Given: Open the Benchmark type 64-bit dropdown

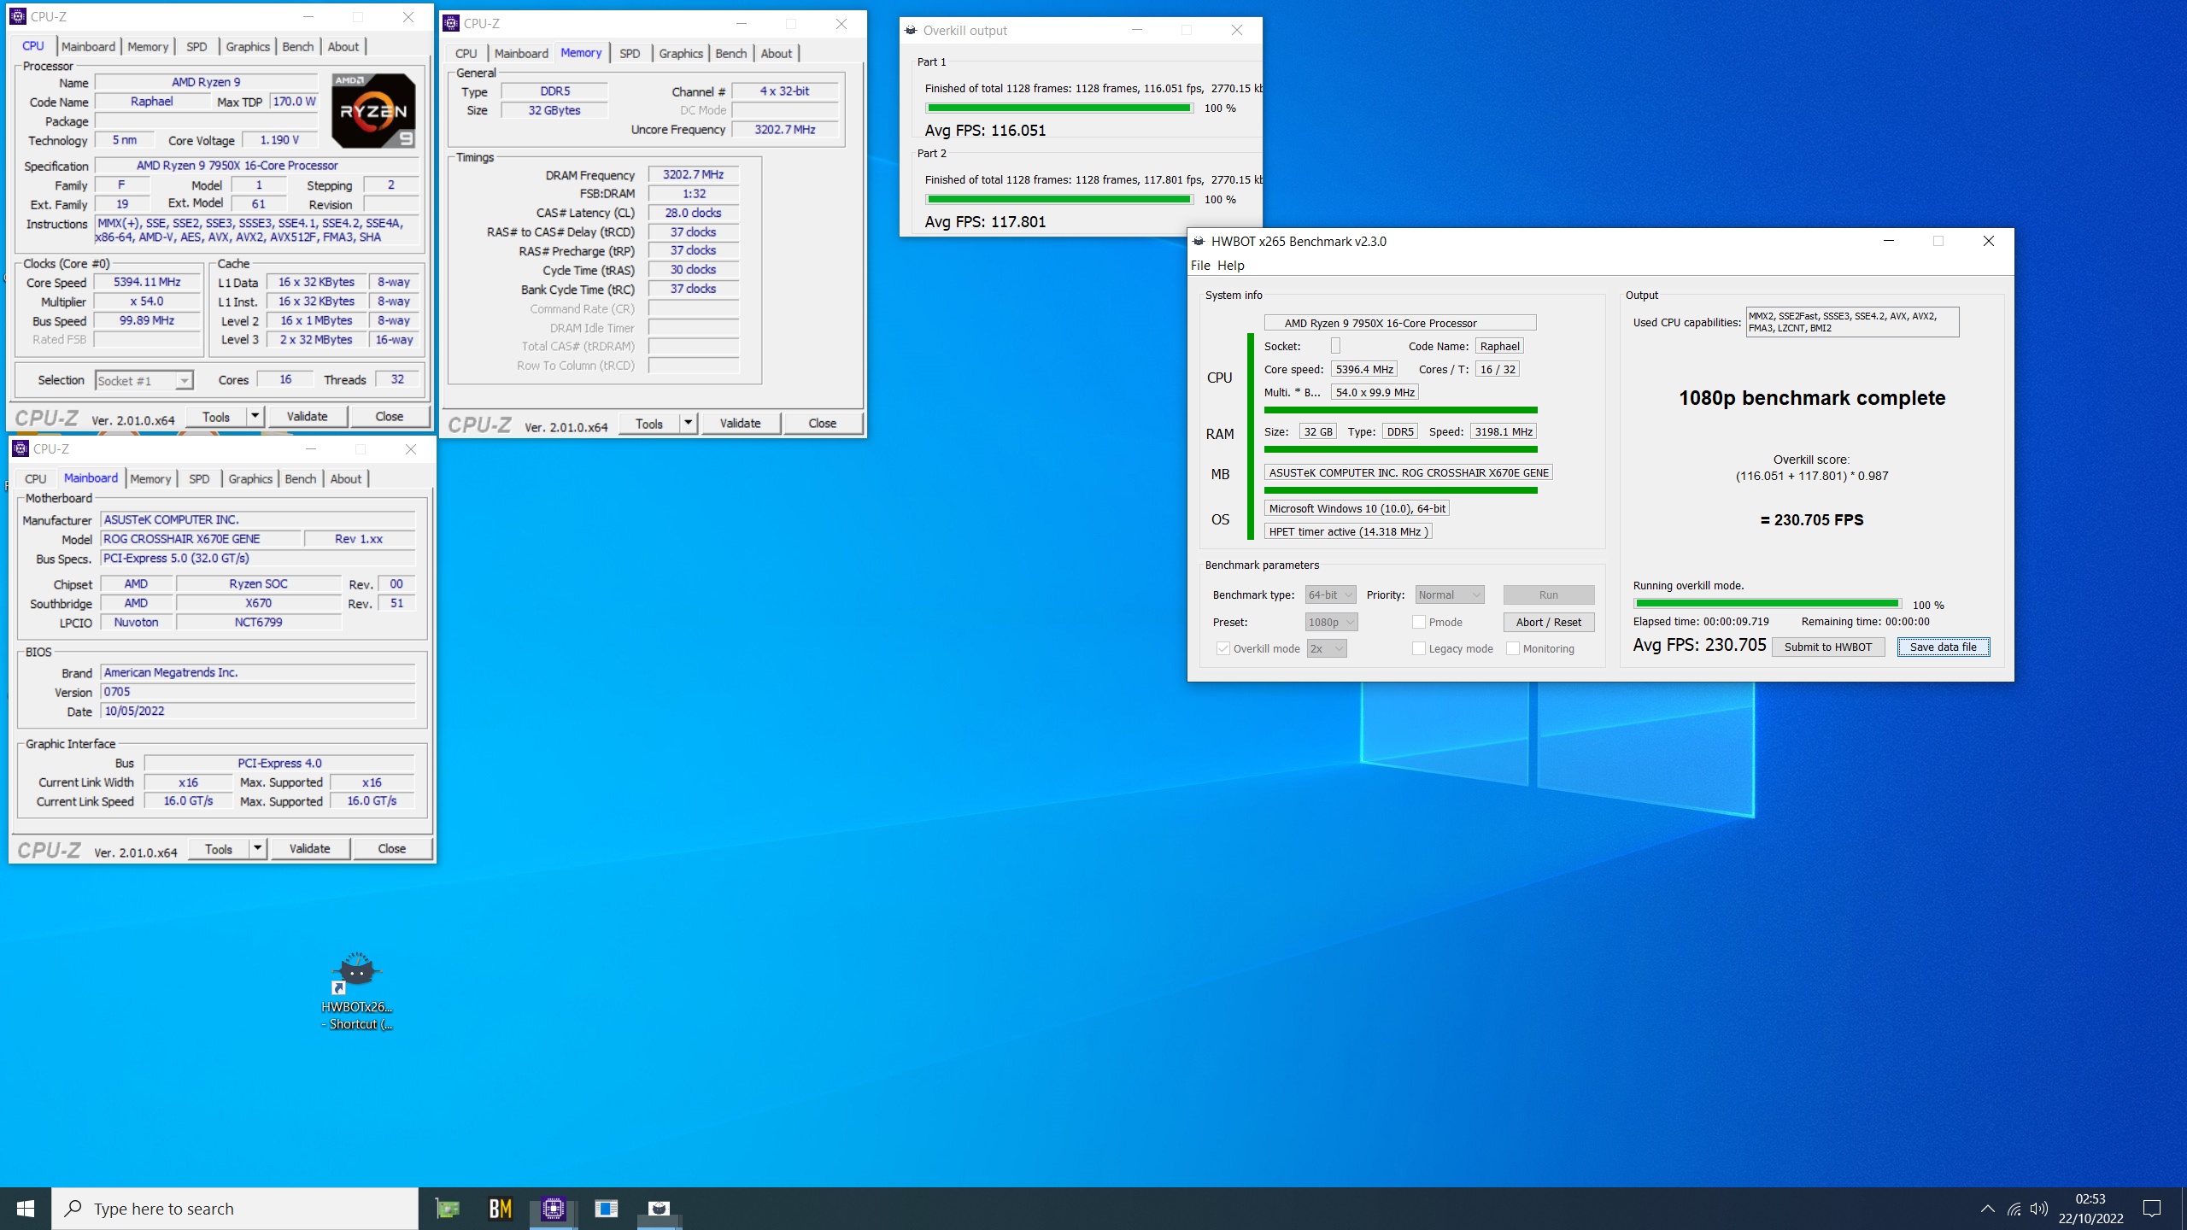Looking at the screenshot, I should (x=1330, y=594).
